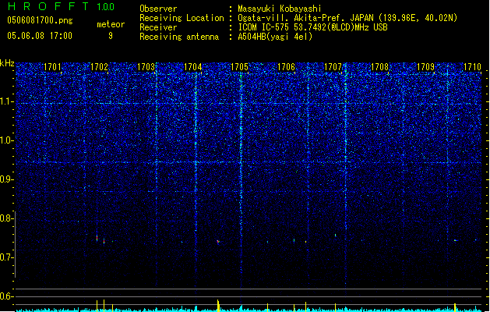Select the 1701 time marker
The image size is (490, 312).
tap(52, 66)
